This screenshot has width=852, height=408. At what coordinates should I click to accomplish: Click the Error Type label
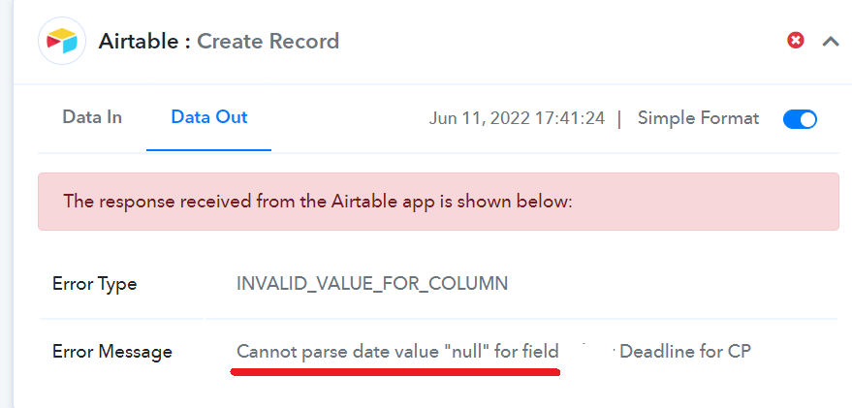[x=95, y=284]
